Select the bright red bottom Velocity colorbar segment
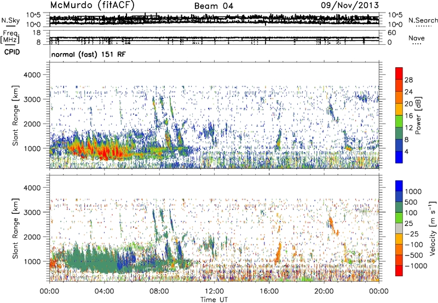This screenshot has height=303, width=438. point(399,271)
